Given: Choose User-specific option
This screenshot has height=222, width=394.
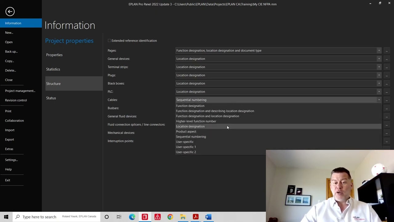Looking at the screenshot, I should pyautogui.click(x=278, y=142).
